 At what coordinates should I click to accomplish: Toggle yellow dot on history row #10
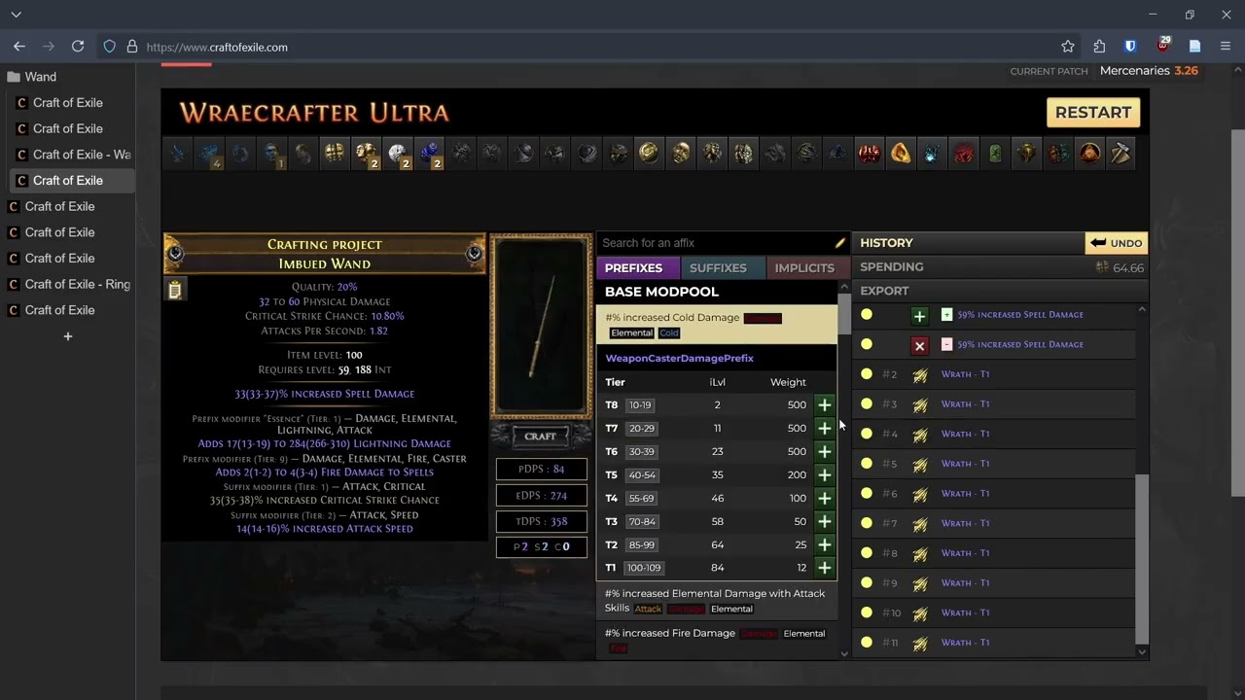867,612
